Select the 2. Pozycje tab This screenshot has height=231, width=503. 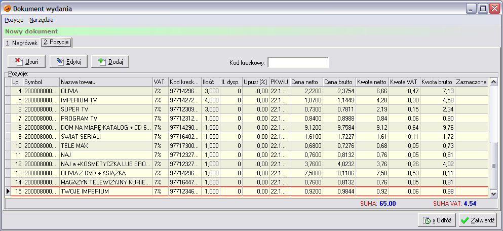tap(56, 43)
